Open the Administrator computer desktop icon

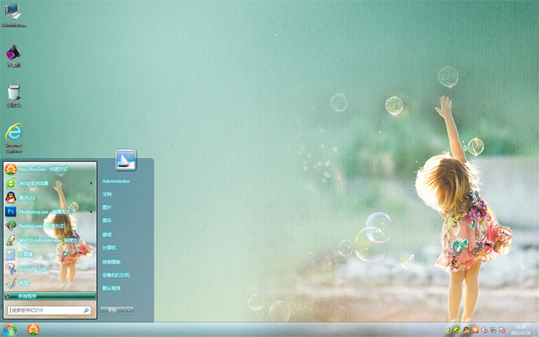pyautogui.click(x=13, y=14)
